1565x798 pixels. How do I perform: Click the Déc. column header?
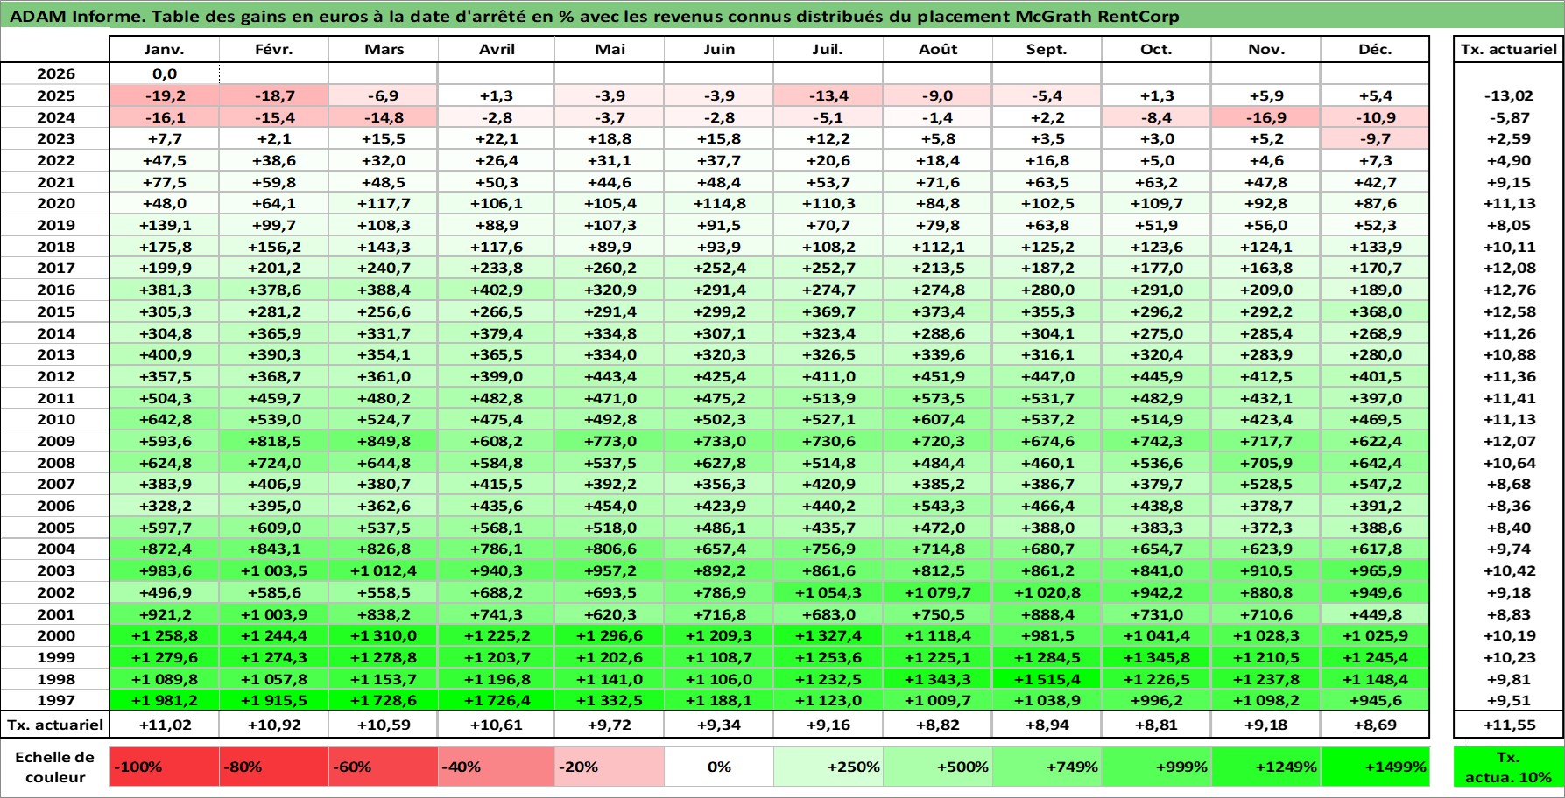pos(1375,49)
